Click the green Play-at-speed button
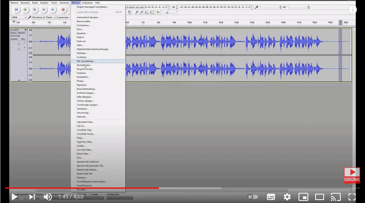 pyautogui.click(x=158, y=12)
